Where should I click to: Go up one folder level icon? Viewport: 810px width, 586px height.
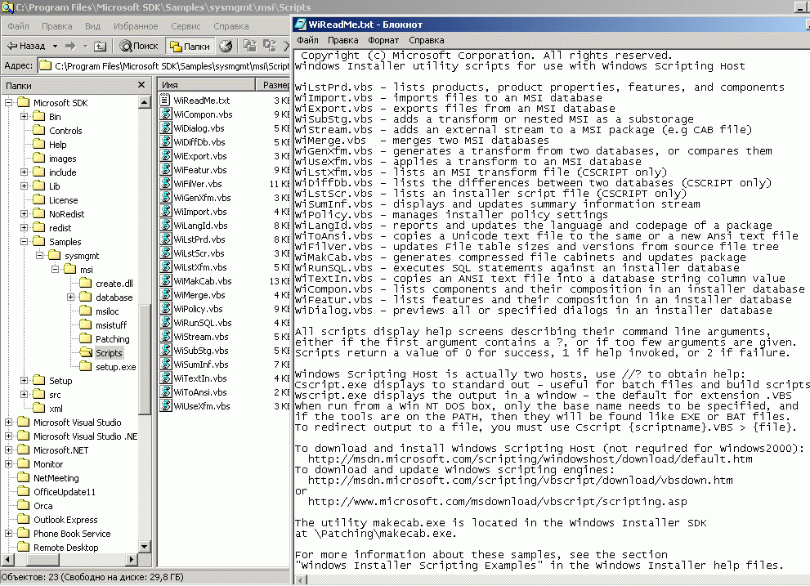(101, 46)
